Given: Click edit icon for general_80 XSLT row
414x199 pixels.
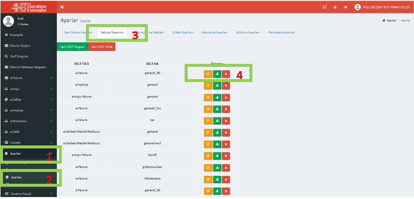Looking at the screenshot, I should click(x=208, y=74).
